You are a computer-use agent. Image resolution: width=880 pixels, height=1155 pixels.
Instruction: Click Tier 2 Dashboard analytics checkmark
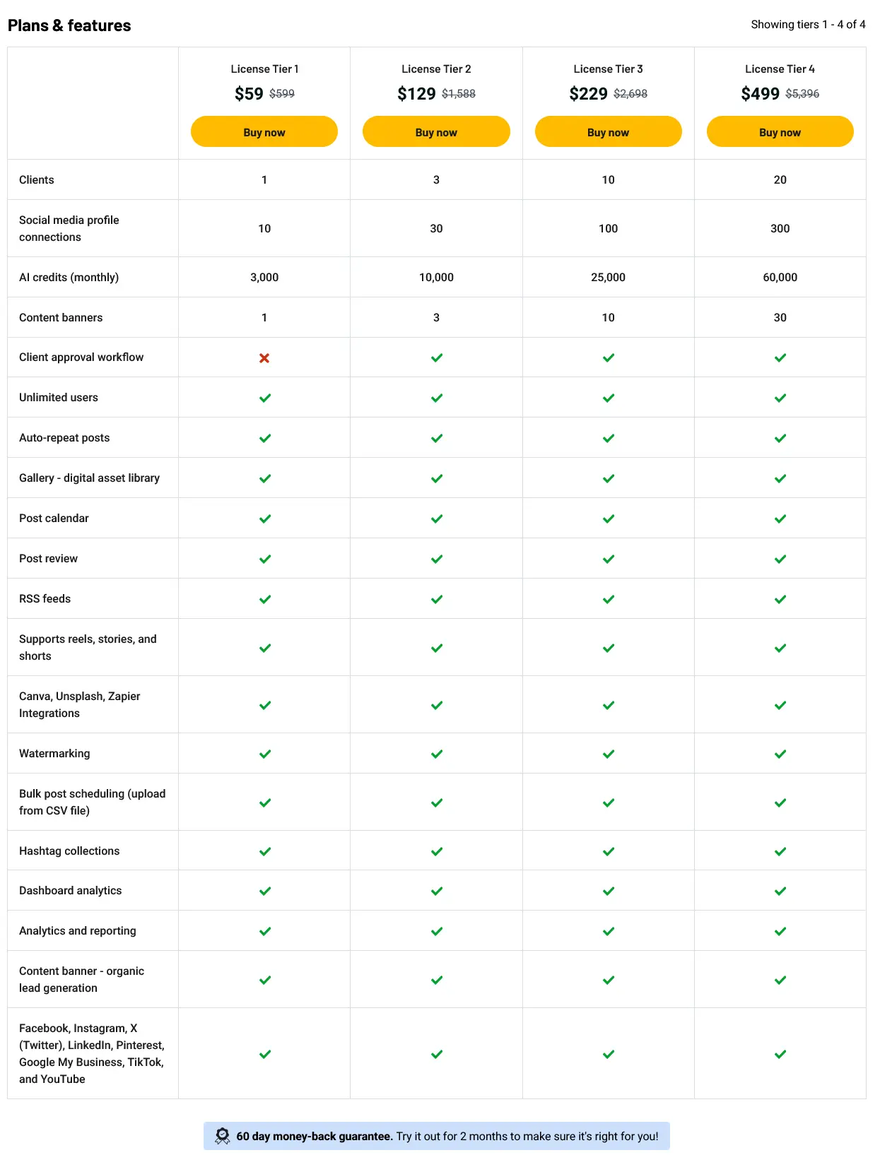pos(437,892)
